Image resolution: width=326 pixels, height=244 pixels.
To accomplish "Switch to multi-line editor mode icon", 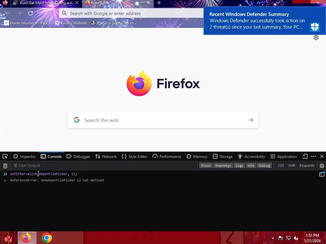I will tap(322, 174).
